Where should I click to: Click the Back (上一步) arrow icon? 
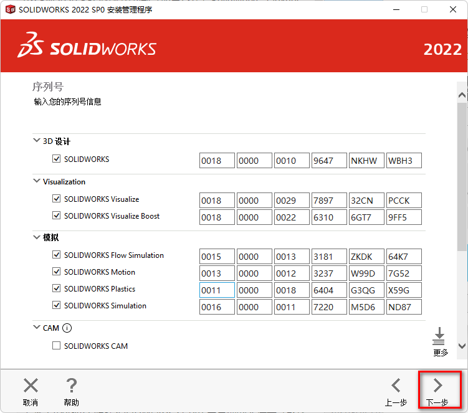pos(396,386)
